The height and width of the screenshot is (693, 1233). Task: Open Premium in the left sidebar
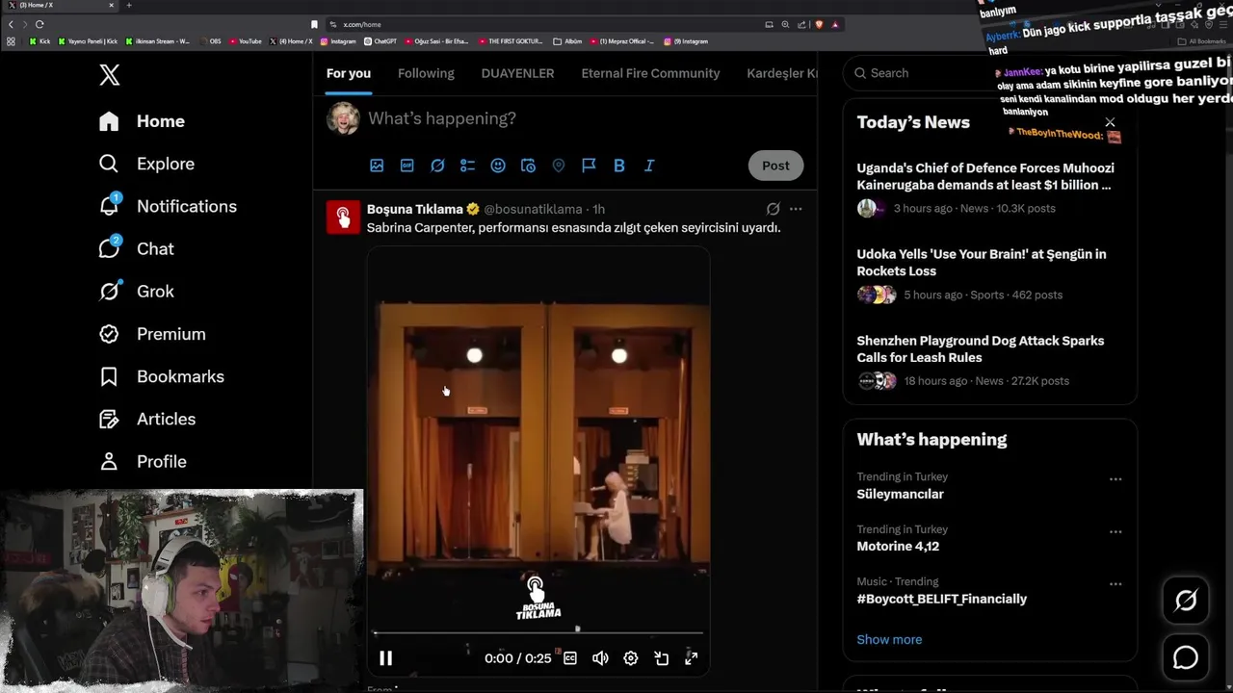pos(152,334)
